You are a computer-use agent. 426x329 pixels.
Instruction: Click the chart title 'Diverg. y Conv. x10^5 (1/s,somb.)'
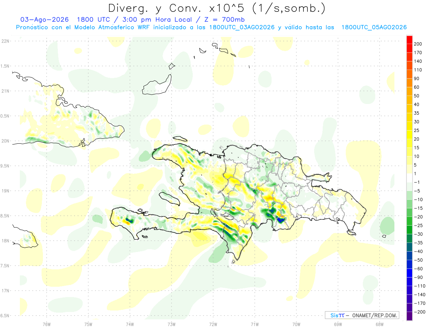217,9
